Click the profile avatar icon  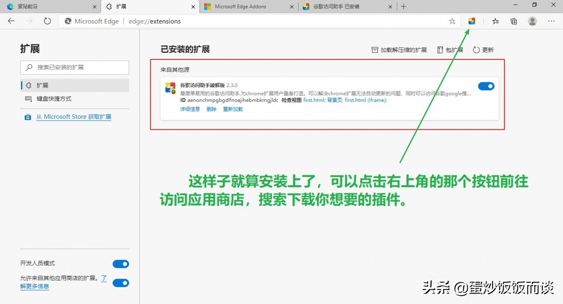pos(532,21)
